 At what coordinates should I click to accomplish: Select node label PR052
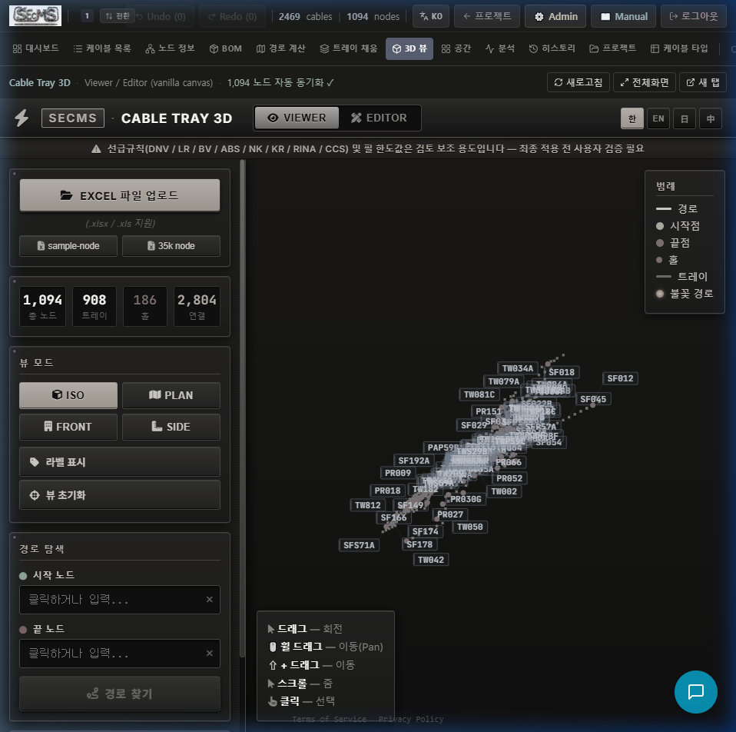coord(509,478)
